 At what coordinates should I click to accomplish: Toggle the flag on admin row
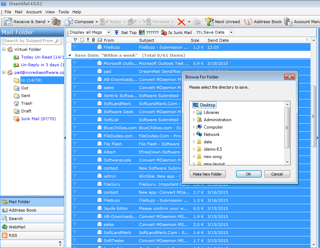(x=75, y=176)
